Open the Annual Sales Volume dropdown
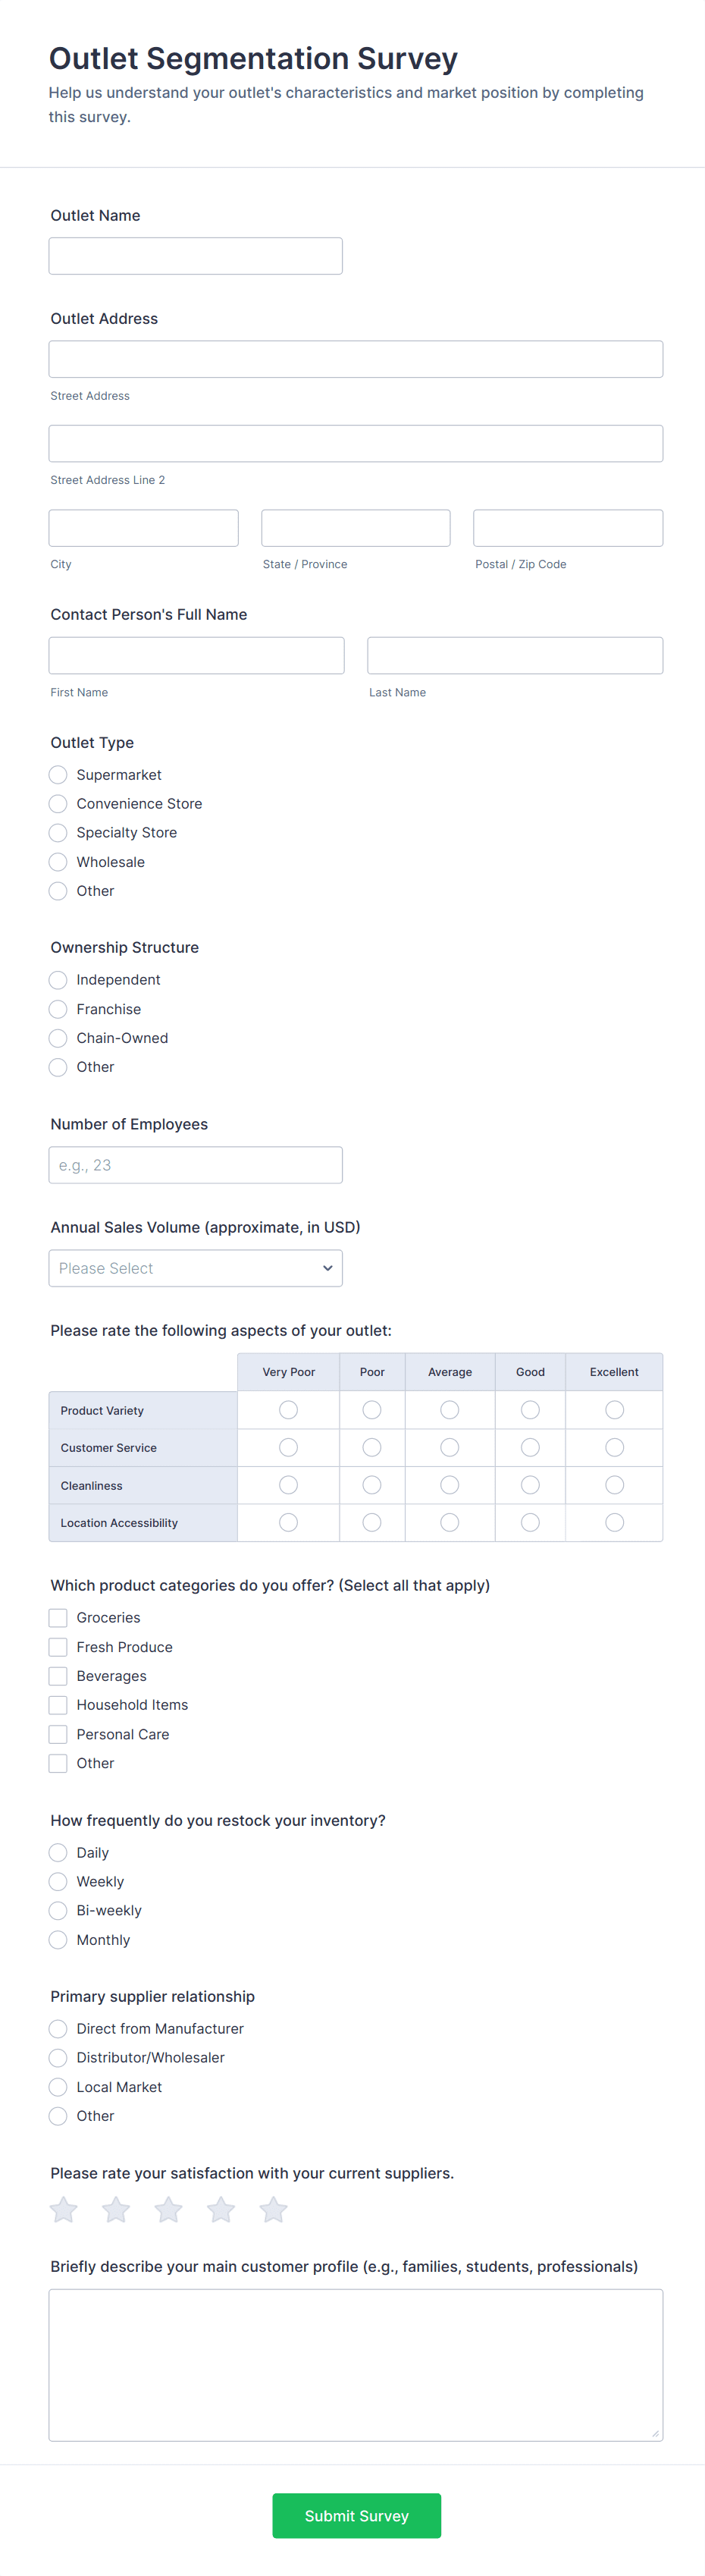This screenshot has width=705, height=2576. tap(196, 1268)
